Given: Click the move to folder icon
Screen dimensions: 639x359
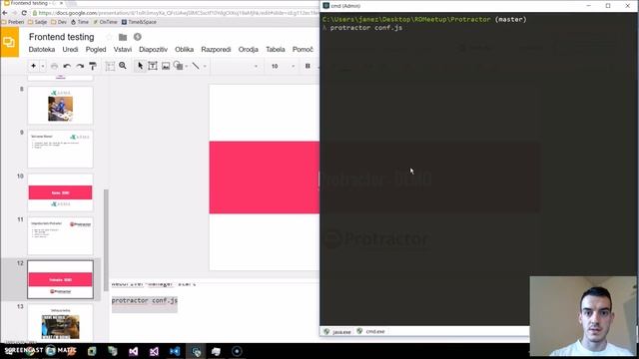Looking at the screenshot, I should click(x=123, y=37).
